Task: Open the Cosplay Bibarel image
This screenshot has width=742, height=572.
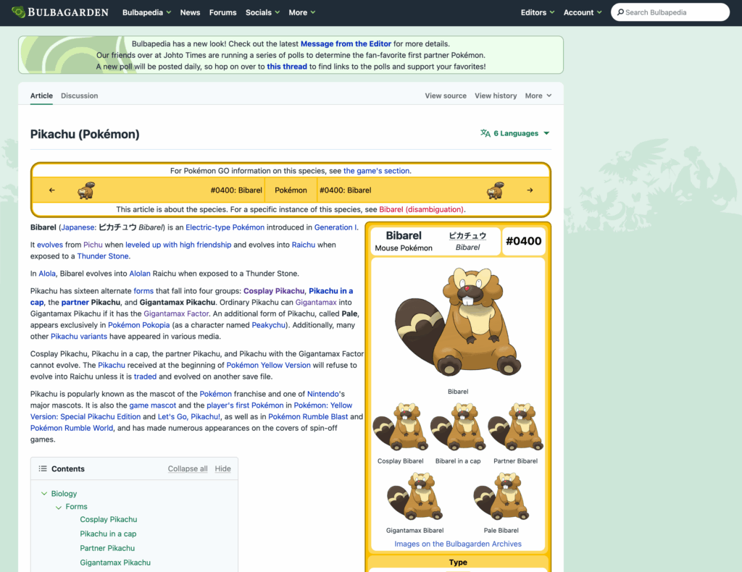Action: (400, 427)
